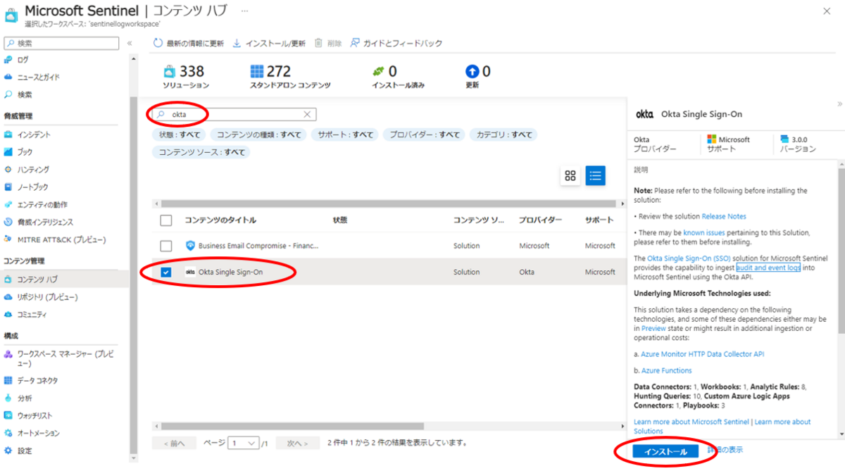
Task: Open コンテンツの種類 : すべて filter
Action: click(x=259, y=134)
